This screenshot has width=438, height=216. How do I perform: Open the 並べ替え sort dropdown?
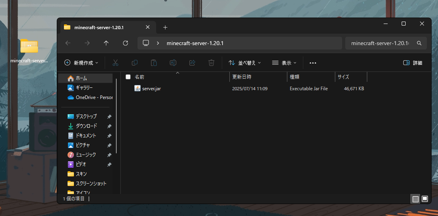(245, 63)
